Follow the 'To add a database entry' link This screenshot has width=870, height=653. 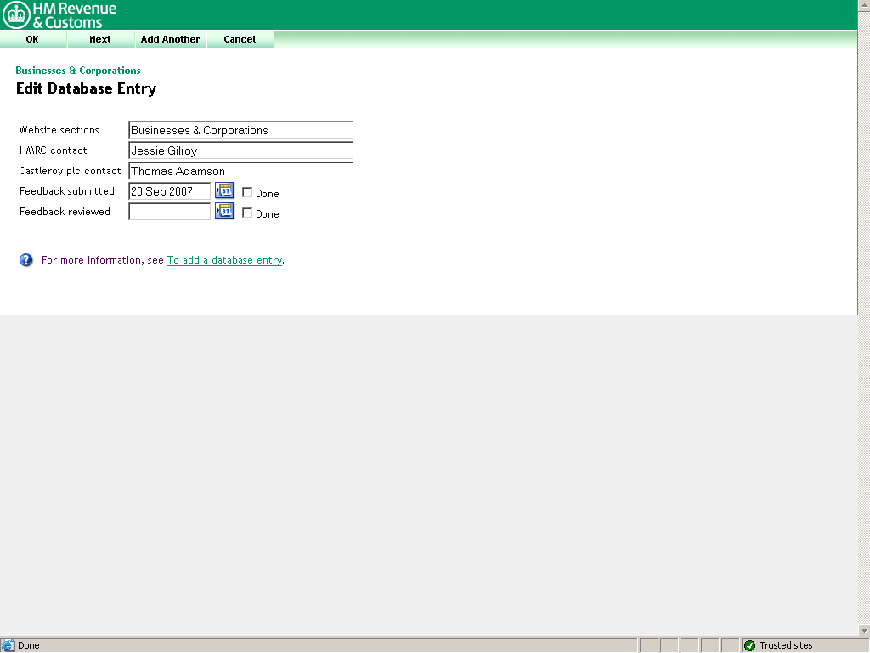pos(224,260)
